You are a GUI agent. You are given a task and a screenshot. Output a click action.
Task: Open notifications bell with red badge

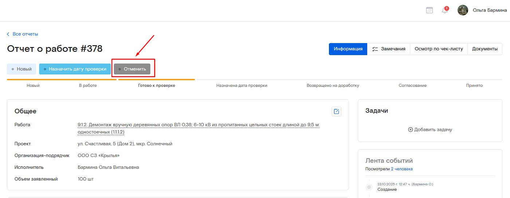(444, 10)
